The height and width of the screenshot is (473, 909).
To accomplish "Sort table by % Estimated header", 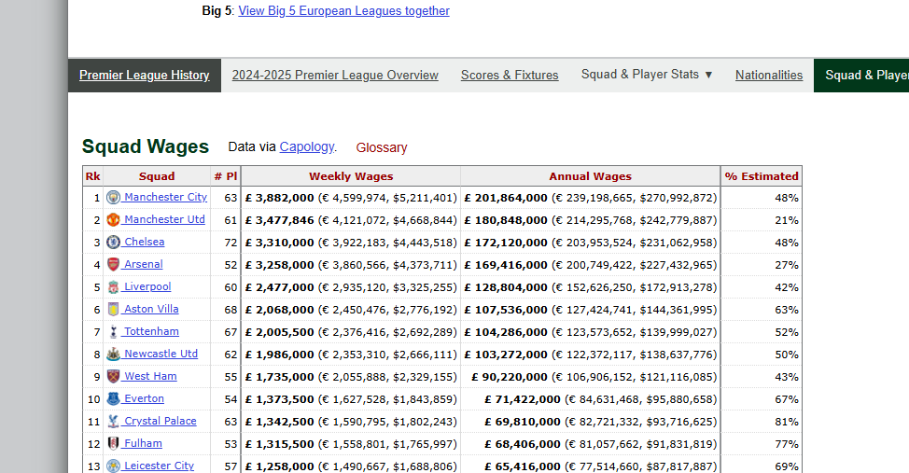I will coord(762,176).
